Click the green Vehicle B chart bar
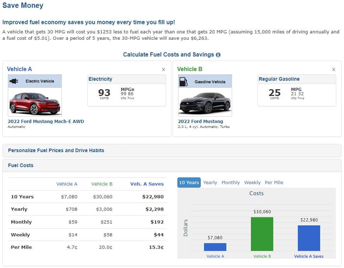The height and width of the screenshot is (268, 344). (x=262, y=234)
